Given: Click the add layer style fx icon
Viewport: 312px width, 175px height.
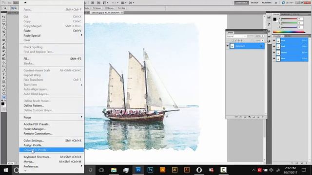Looking at the screenshot, I should coord(240,117).
